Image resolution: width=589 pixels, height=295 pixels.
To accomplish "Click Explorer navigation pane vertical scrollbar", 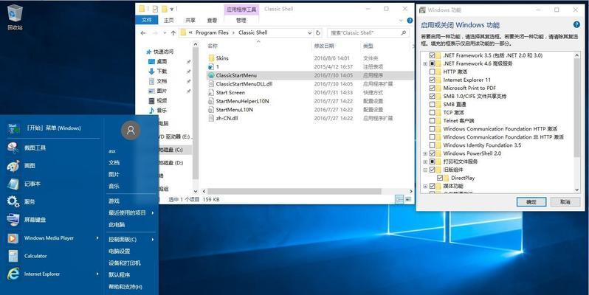I will [196, 114].
